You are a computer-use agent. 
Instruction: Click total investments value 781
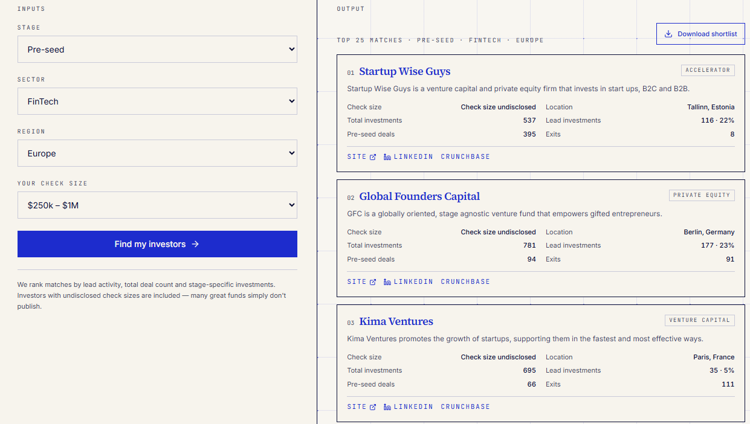[x=529, y=245]
